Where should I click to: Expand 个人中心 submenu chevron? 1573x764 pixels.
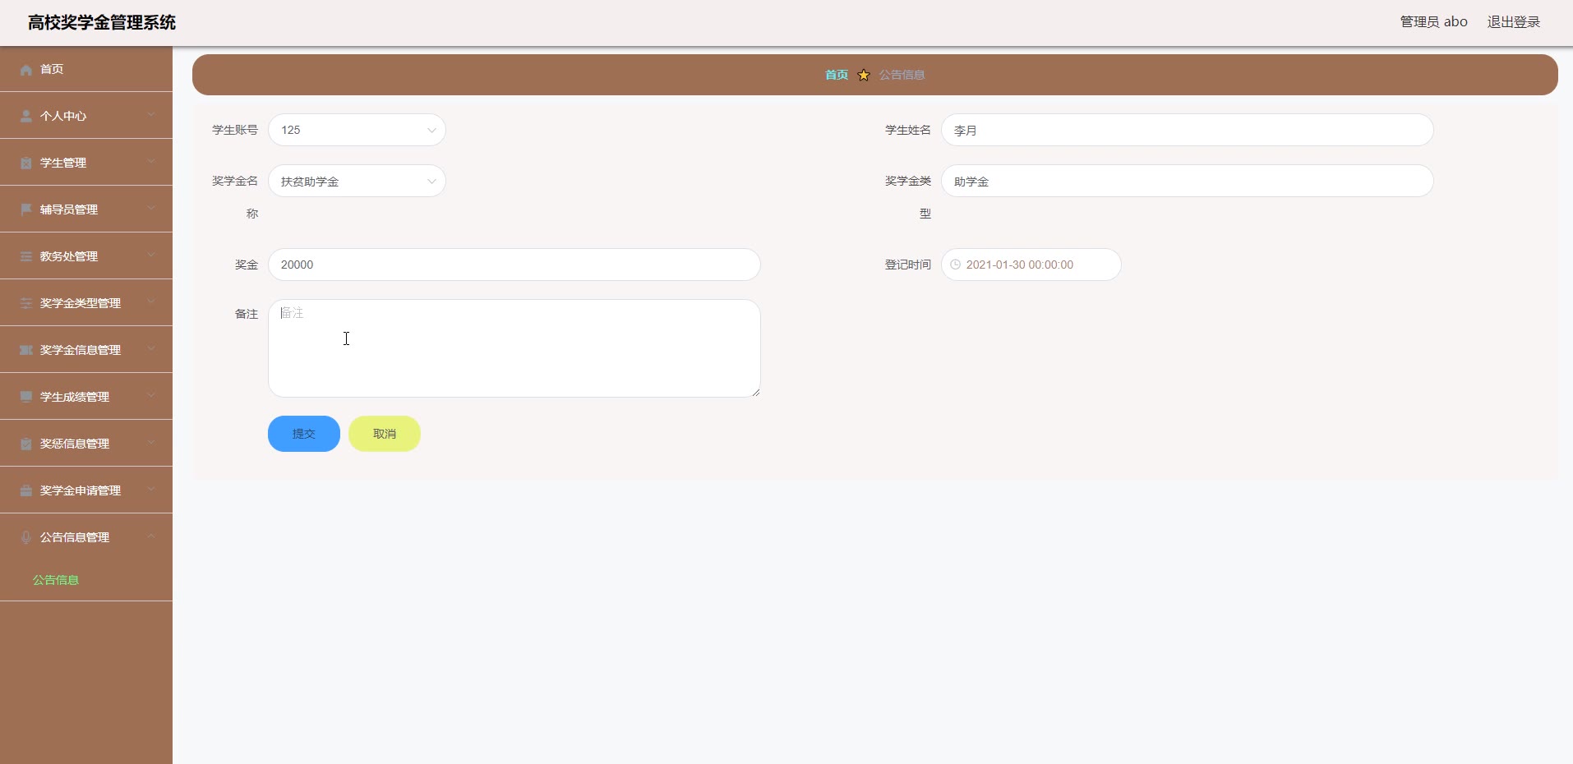point(151,115)
